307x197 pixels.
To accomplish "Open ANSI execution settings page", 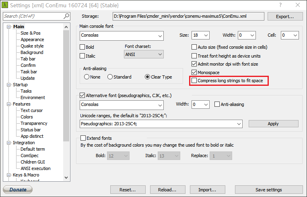I will [35, 168].
